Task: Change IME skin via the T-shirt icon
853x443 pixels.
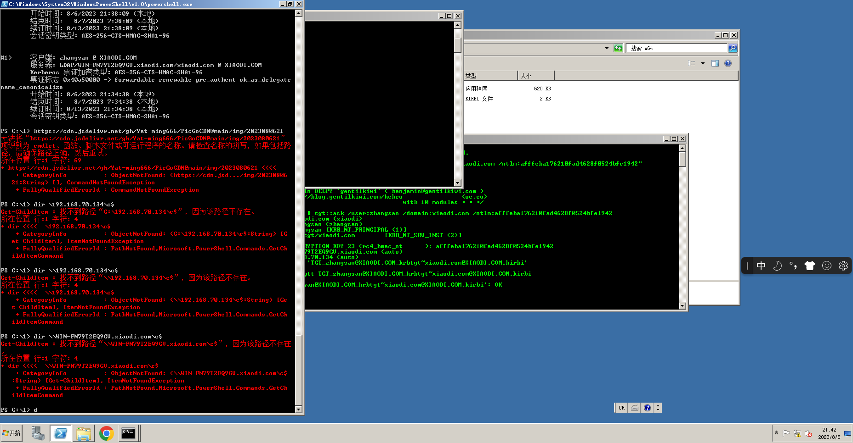Action: tap(810, 266)
